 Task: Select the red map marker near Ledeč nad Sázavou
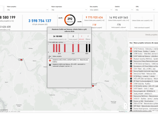21,60
